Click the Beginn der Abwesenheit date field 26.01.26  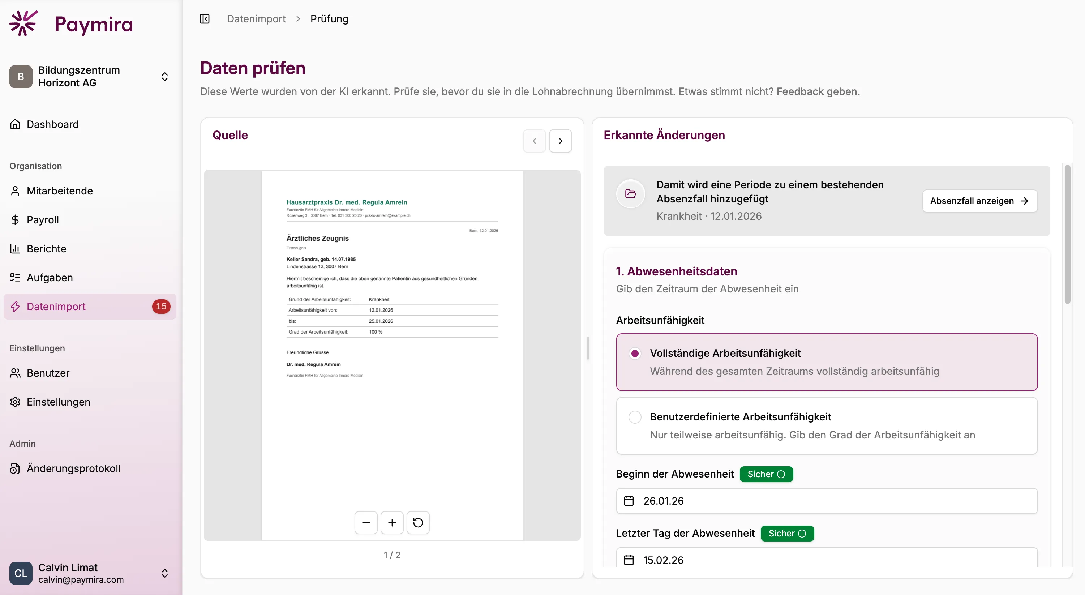[x=826, y=501]
